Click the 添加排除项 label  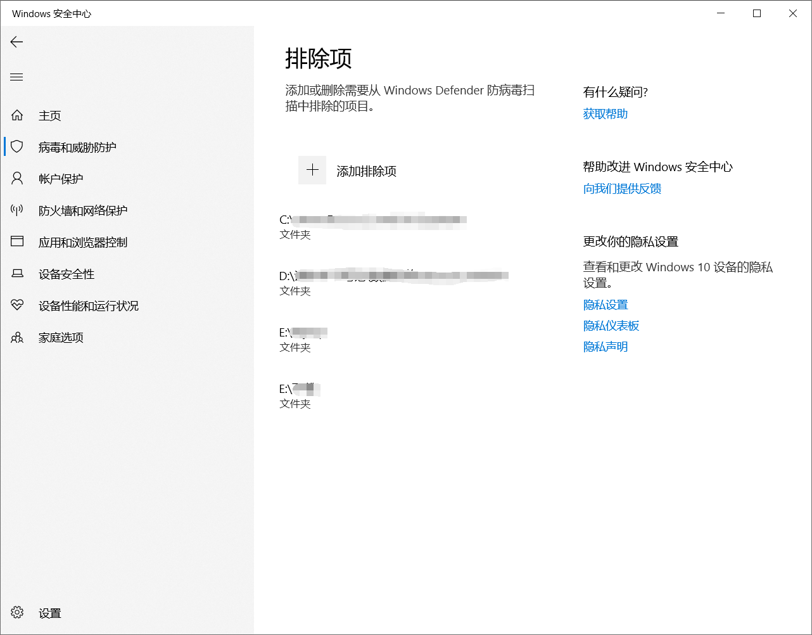pyautogui.click(x=367, y=171)
